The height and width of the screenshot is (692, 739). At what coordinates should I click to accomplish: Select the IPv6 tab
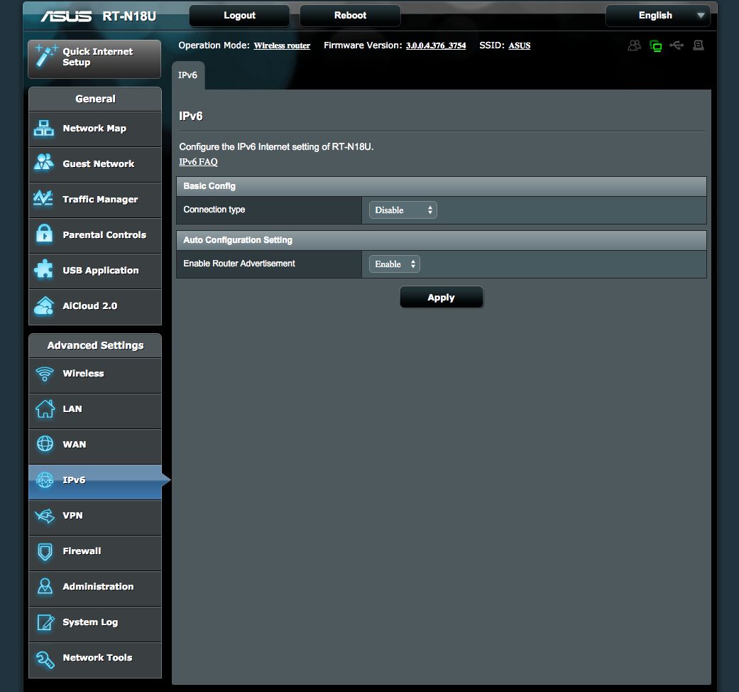(188, 75)
